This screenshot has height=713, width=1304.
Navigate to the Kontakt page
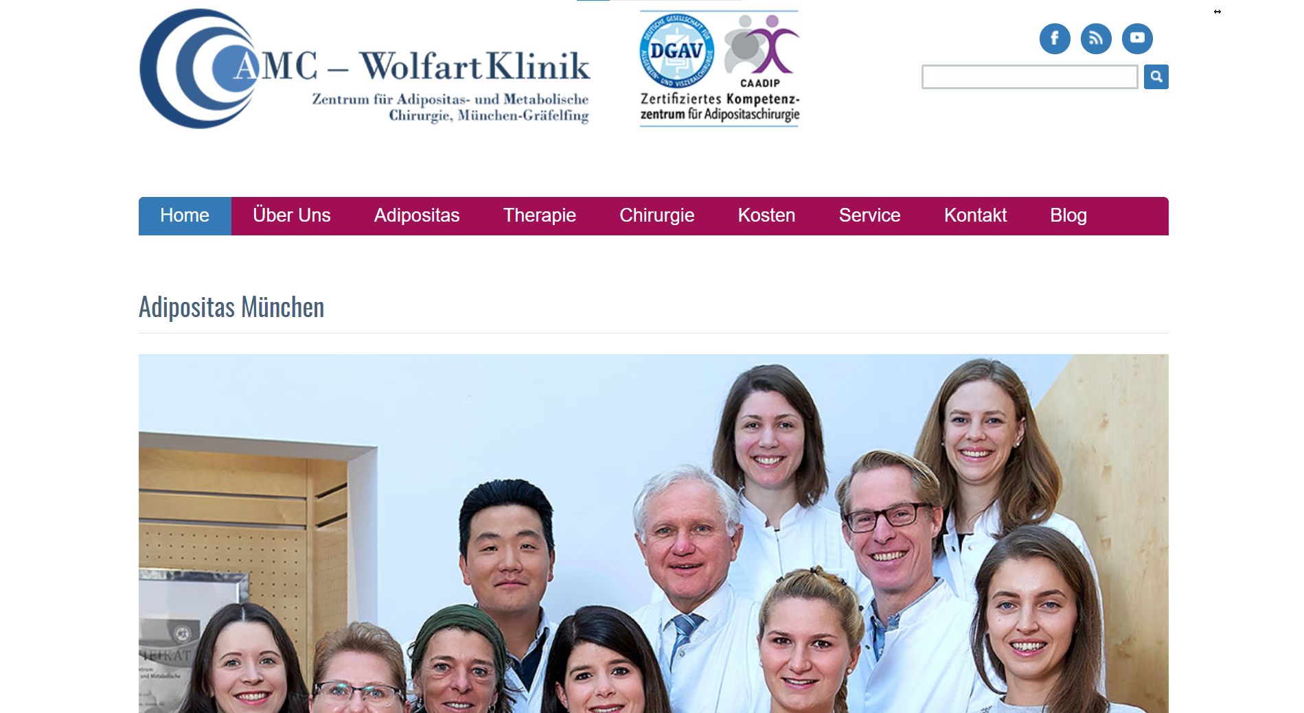click(975, 215)
